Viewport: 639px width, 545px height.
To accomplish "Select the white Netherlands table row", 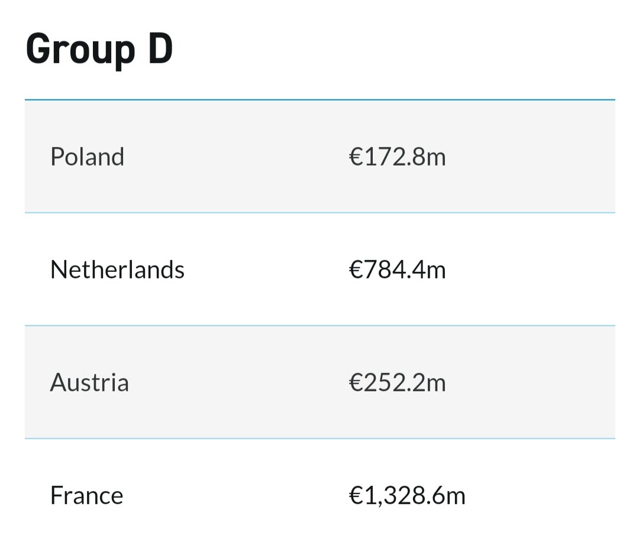I will coord(320,269).
